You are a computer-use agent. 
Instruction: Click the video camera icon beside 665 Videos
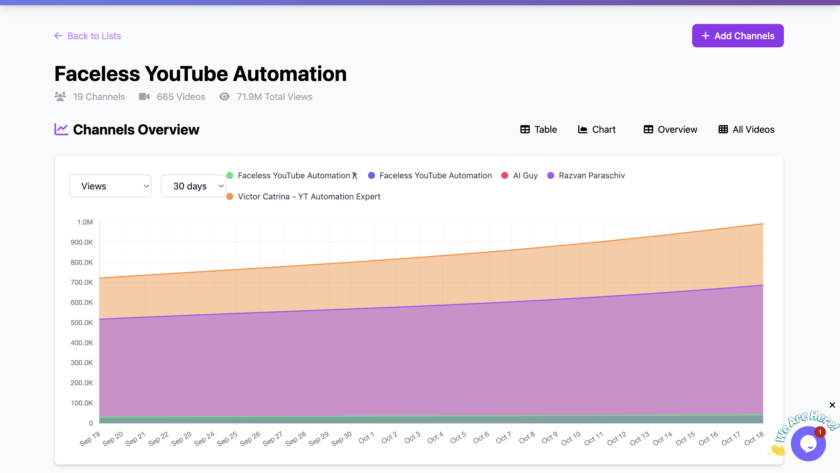pyautogui.click(x=144, y=96)
